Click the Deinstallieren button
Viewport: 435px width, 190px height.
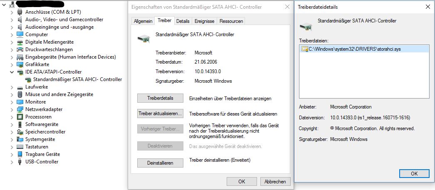click(161, 163)
